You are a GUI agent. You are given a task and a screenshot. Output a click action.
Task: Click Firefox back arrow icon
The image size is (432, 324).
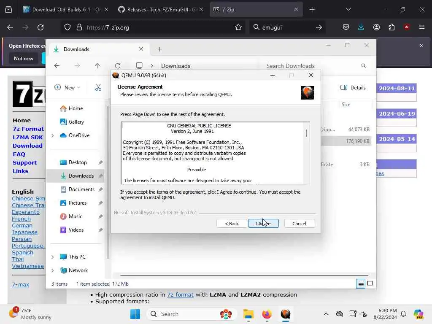coord(10,27)
